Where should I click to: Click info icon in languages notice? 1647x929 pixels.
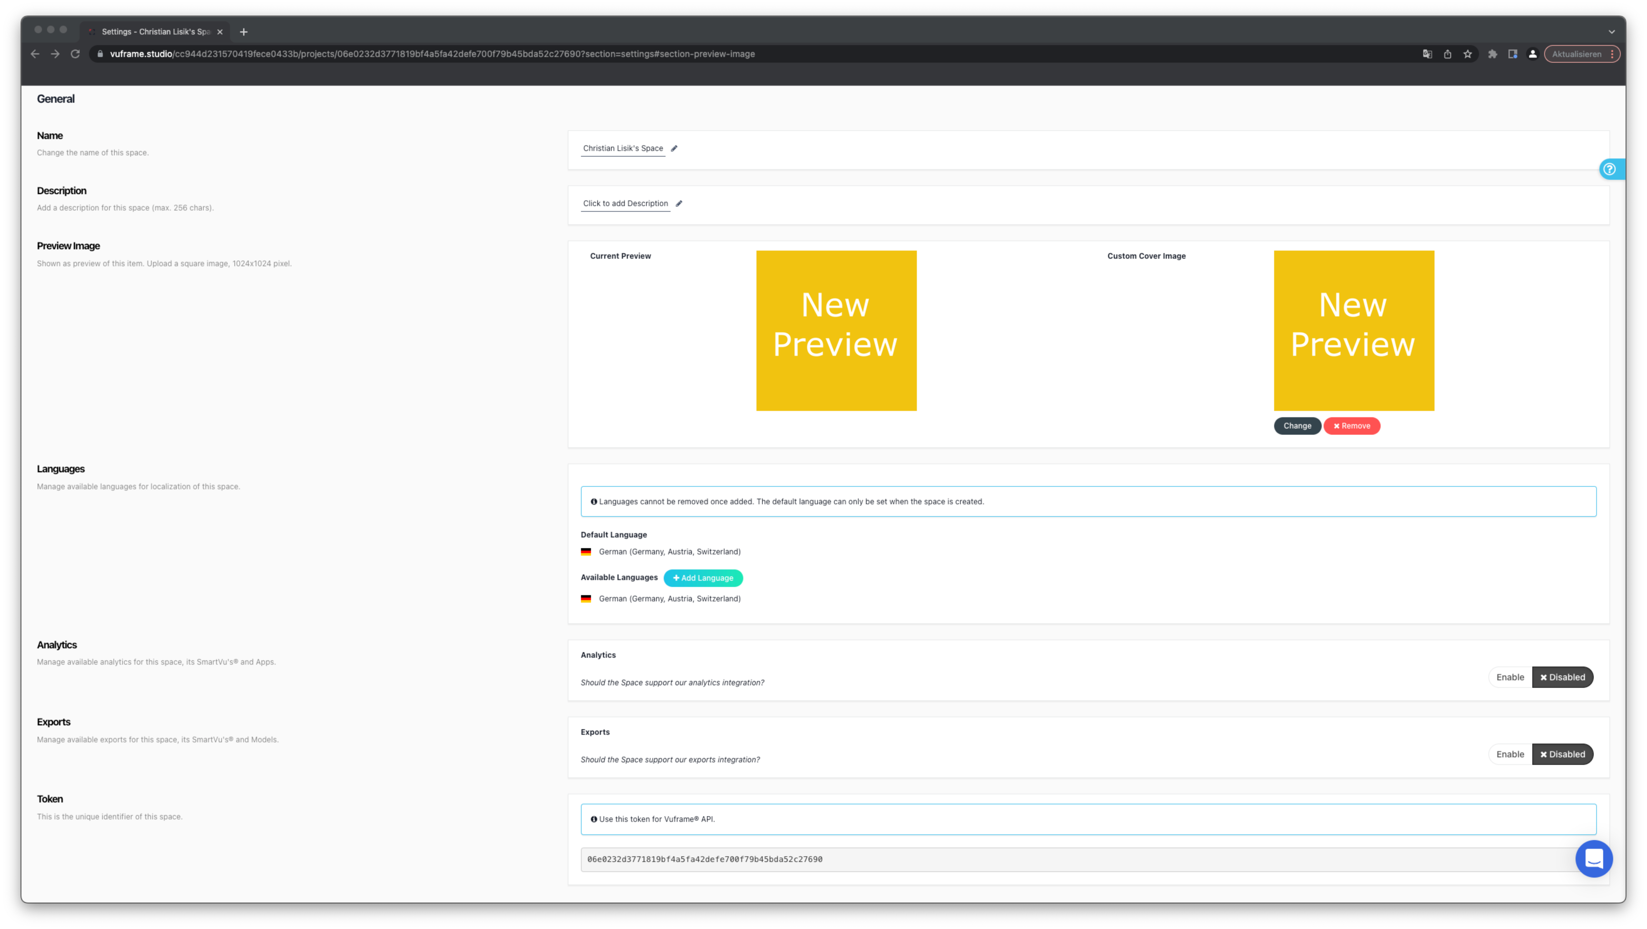(x=594, y=501)
